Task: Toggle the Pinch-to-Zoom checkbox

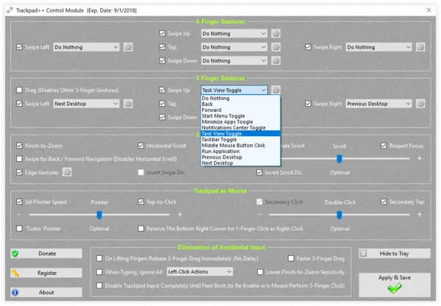Action: tap(19, 146)
